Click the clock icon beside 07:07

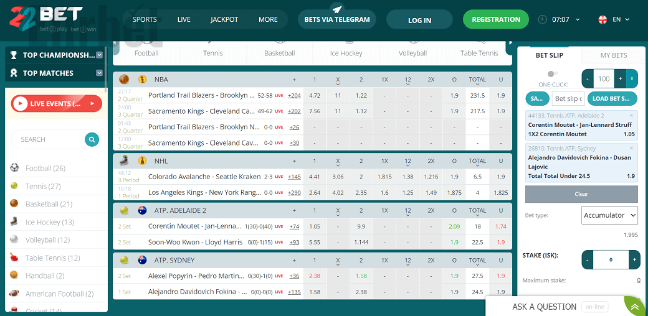(542, 19)
